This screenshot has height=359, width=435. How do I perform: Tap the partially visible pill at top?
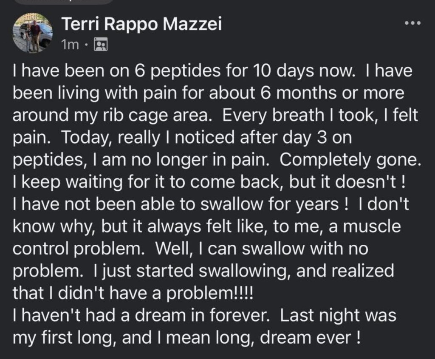pyautogui.click(x=64, y=1)
